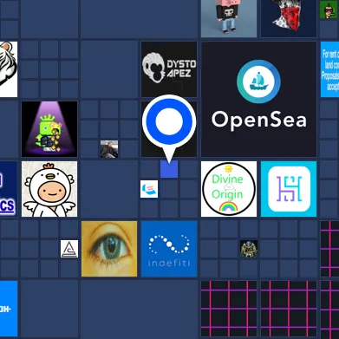Click the small cap icon parcel
This screenshot has height=339, width=339.
pos(149,189)
